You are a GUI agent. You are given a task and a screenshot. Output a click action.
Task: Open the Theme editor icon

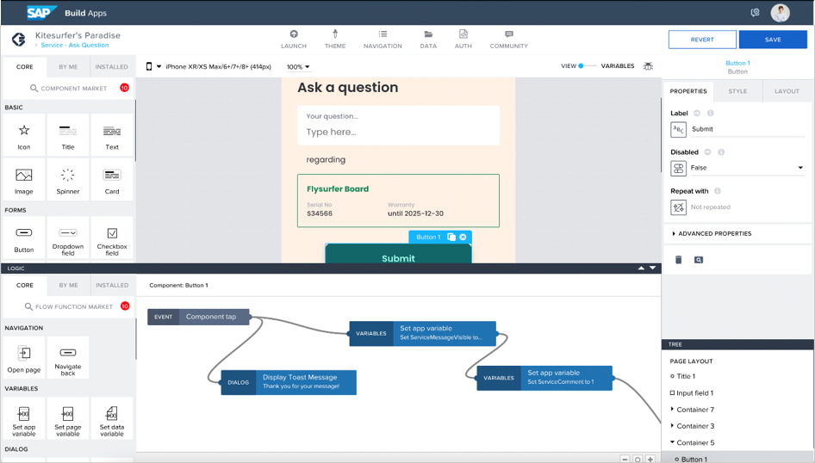[335, 34]
